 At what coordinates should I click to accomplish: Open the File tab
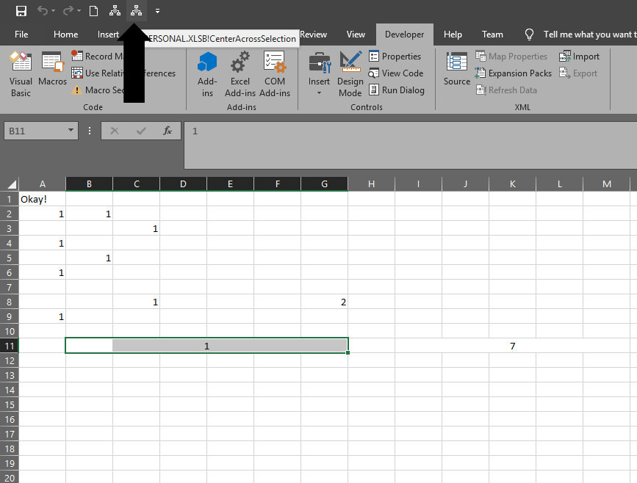coord(21,34)
